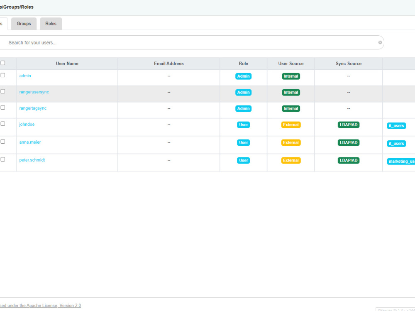This screenshot has height=311, width=415.
Task: Click the User Name column header
Action: (67, 64)
